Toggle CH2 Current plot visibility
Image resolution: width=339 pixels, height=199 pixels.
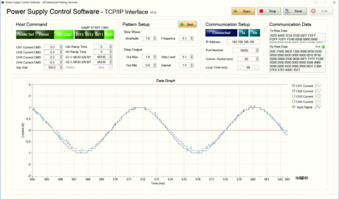click(293, 91)
